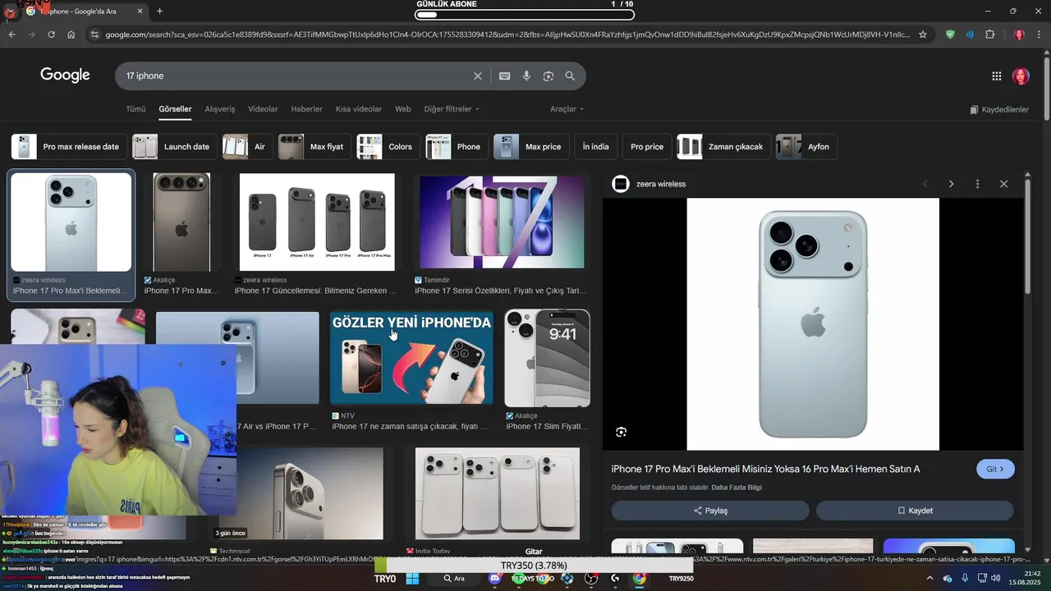Open the Daha Fazla Bilgi link

click(x=737, y=488)
